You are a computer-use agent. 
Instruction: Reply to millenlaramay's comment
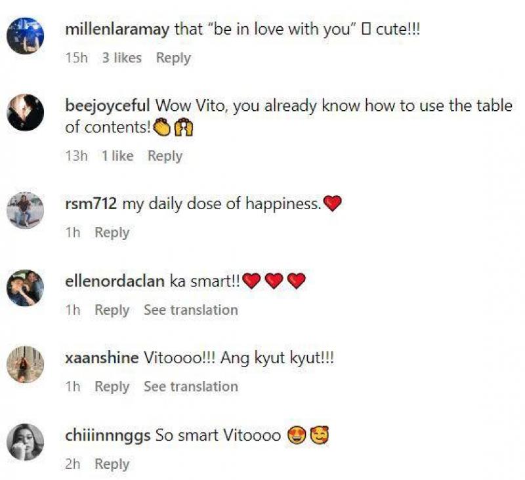click(173, 58)
